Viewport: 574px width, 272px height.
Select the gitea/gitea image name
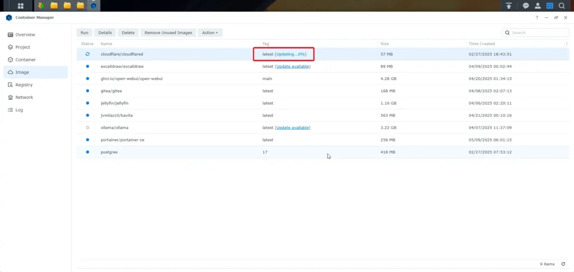click(110, 91)
